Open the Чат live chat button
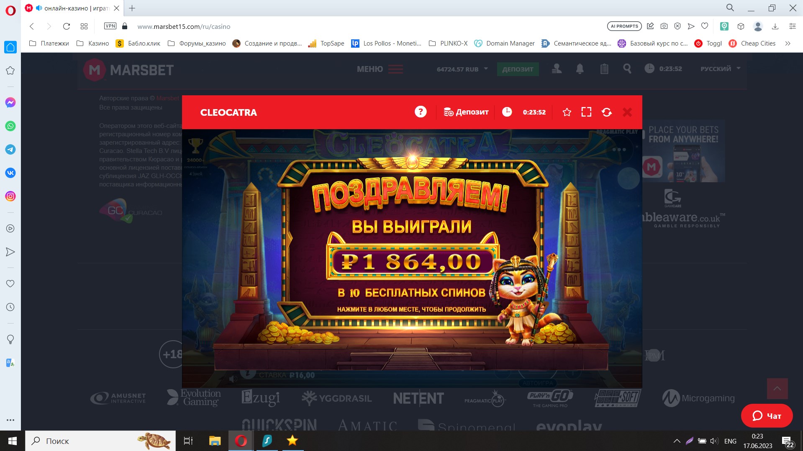 click(767, 415)
